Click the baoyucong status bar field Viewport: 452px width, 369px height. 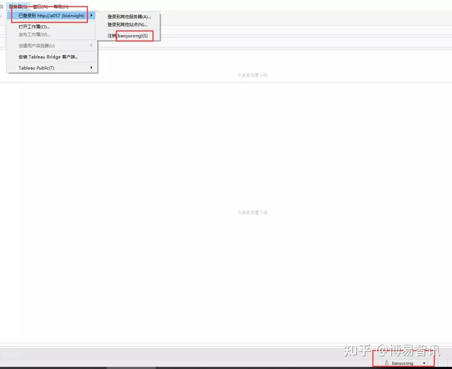click(x=403, y=363)
